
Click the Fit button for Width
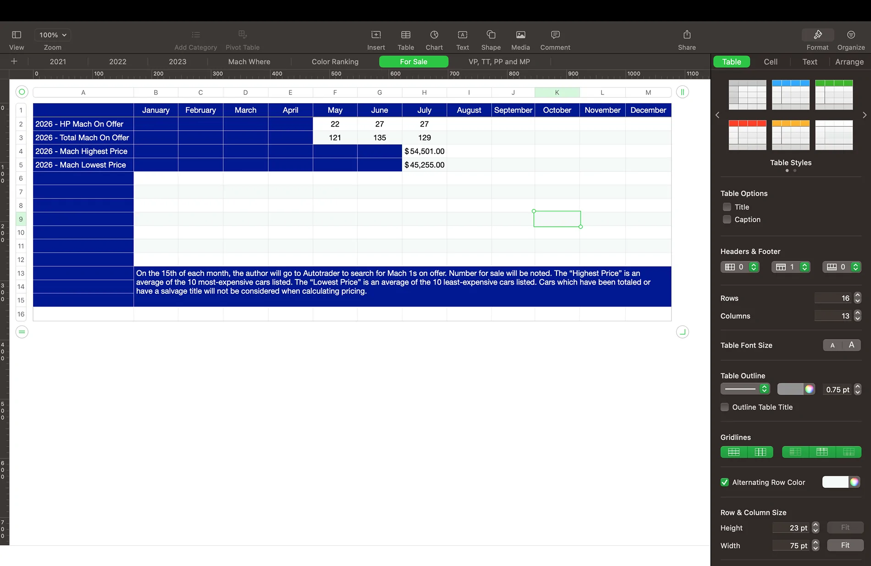coord(845,545)
